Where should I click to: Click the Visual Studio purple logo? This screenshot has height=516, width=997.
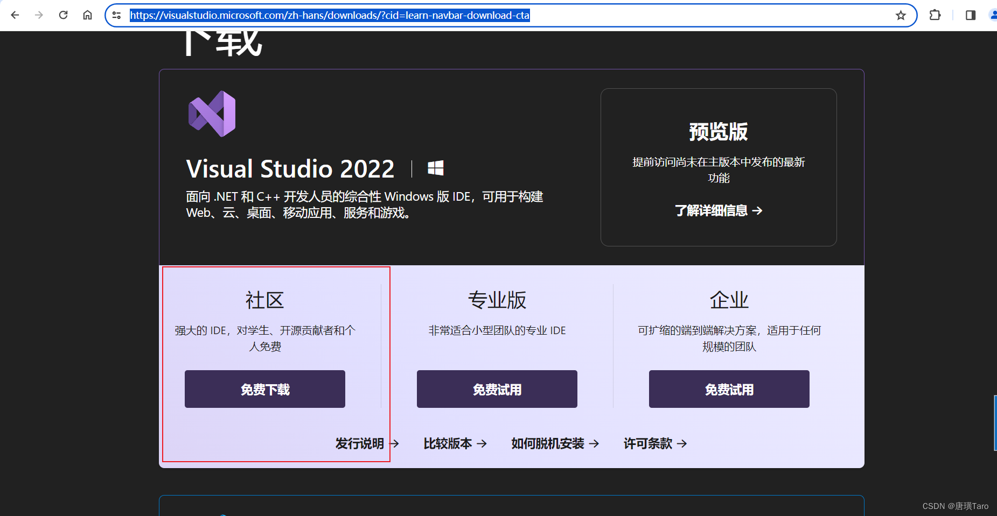point(212,114)
